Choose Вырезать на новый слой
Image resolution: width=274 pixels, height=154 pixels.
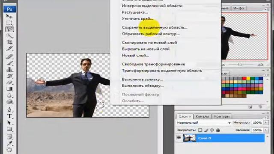coord(146,49)
